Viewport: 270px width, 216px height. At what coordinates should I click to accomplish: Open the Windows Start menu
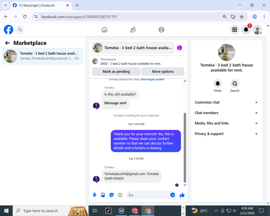(6, 211)
